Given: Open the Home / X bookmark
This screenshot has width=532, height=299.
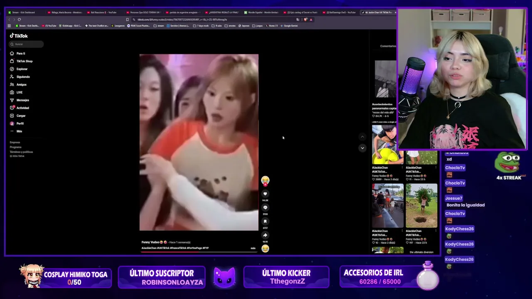Looking at the screenshot, I should click(x=272, y=26).
